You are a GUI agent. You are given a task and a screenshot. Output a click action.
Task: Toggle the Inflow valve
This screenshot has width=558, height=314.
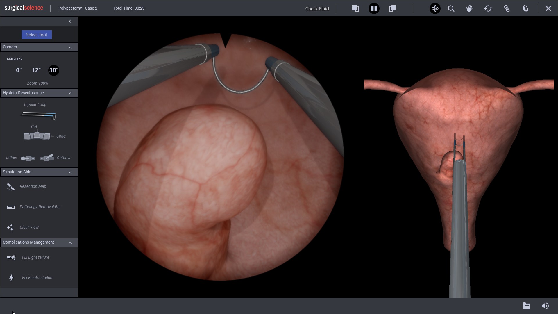coord(28,158)
